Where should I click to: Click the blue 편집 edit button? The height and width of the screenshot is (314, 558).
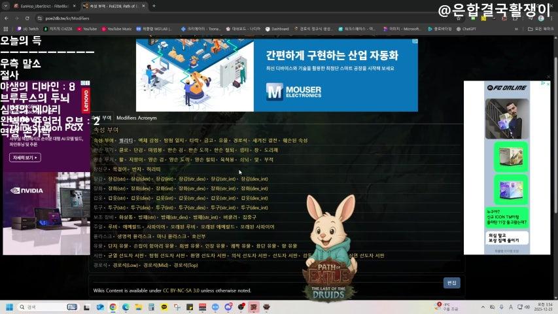pyautogui.click(x=451, y=283)
